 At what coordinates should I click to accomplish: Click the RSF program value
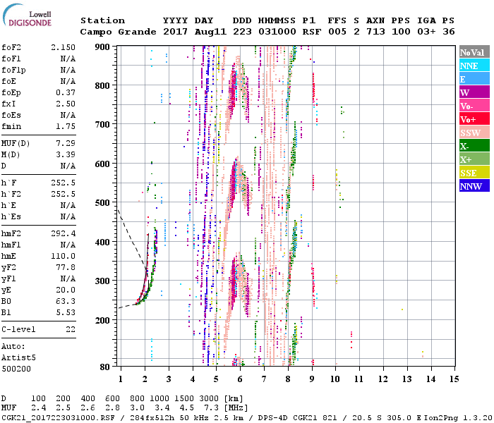point(312,32)
